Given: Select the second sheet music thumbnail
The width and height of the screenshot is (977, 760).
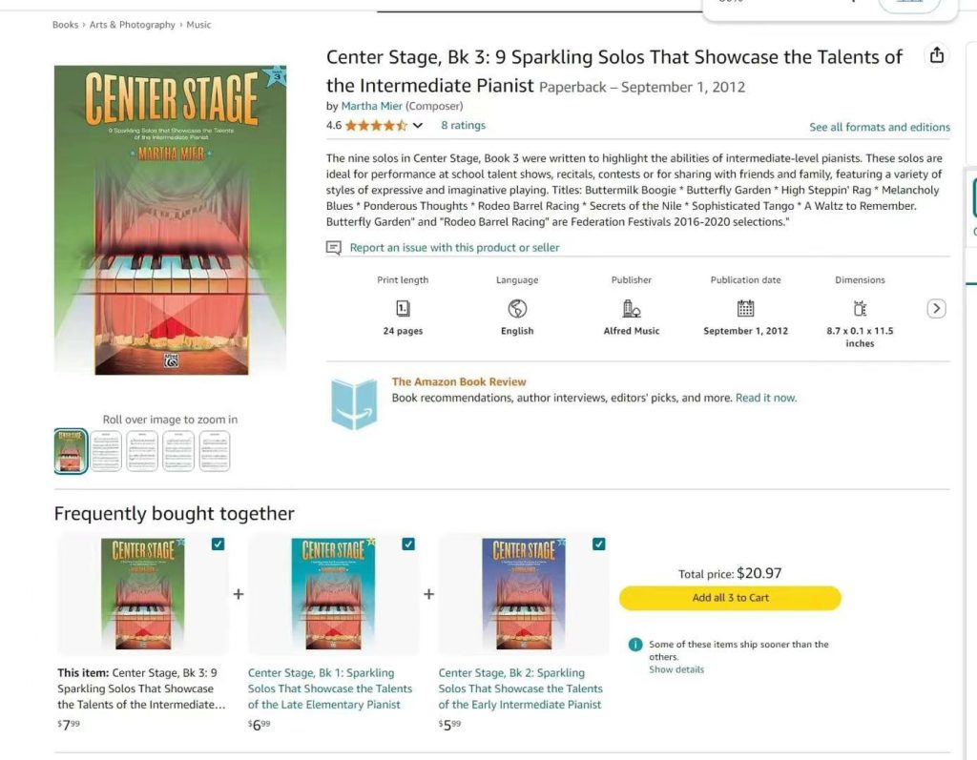Looking at the screenshot, I should point(142,451).
